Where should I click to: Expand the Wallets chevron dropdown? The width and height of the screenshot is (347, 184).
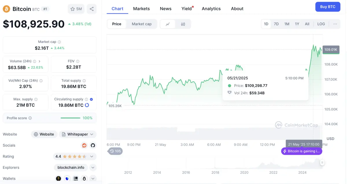[x=93, y=178]
